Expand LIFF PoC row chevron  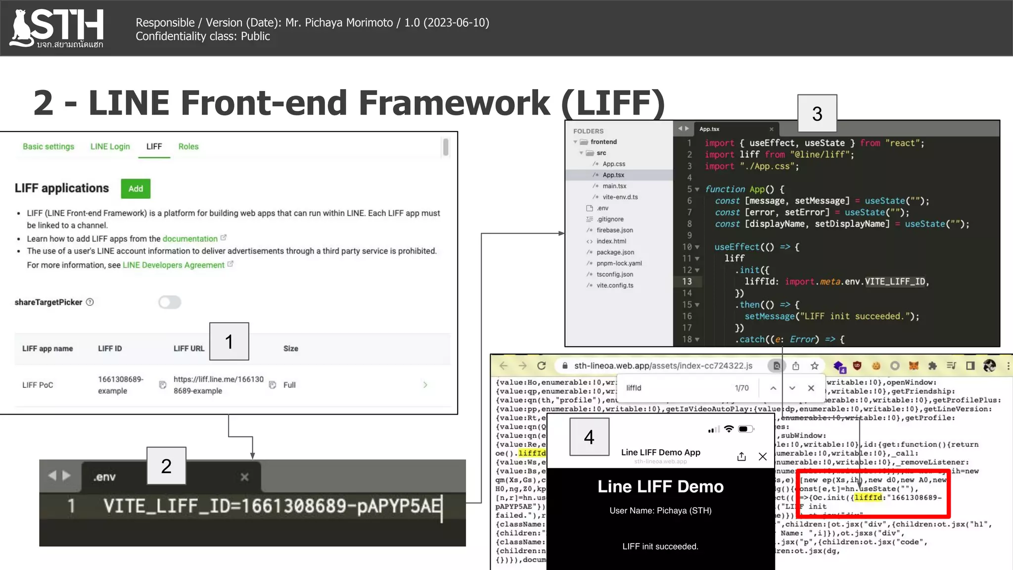point(425,385)
